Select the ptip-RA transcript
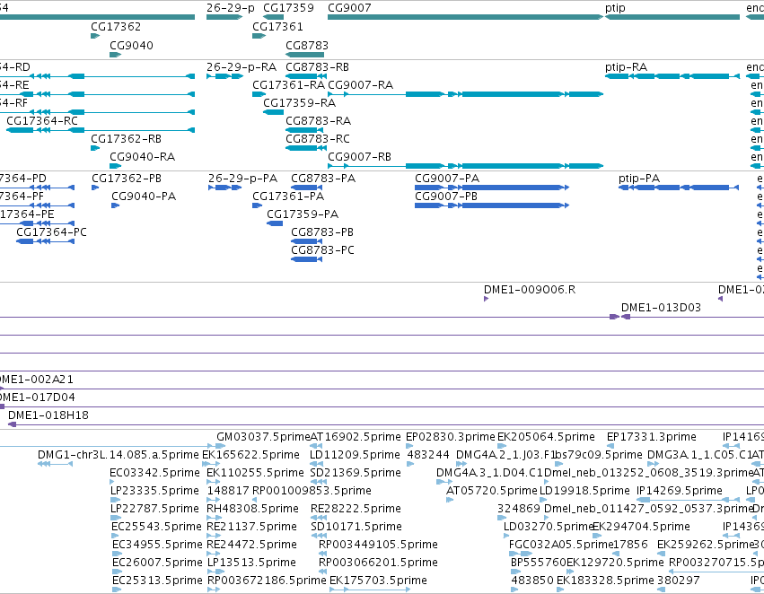Screen dimensions: 764x594 (x=672, y=76)
